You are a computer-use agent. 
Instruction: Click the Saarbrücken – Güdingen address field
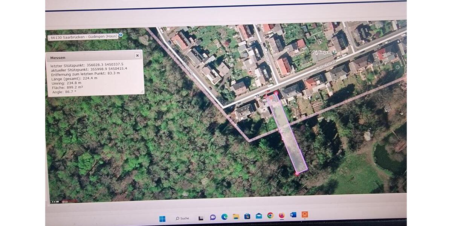(x=83, y=36)
